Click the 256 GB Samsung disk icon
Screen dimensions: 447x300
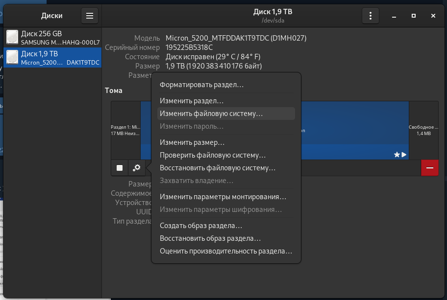13,38
